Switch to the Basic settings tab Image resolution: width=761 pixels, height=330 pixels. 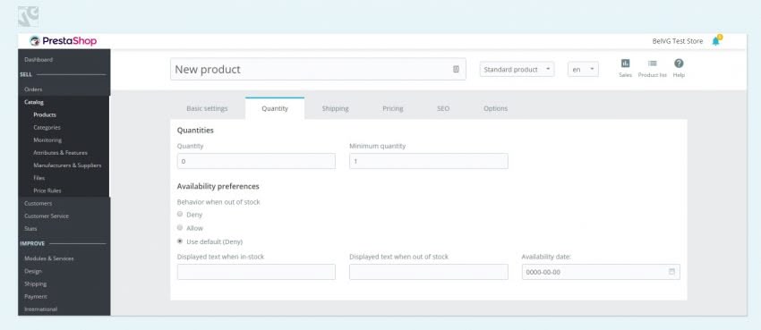(207, 108)
